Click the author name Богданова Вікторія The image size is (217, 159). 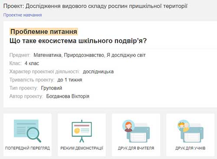click(x=68, y=96)
